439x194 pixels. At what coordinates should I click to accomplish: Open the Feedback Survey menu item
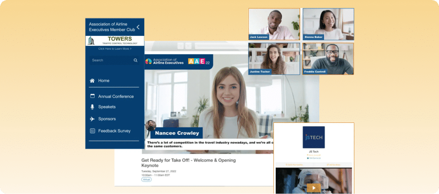coord(115,131)
